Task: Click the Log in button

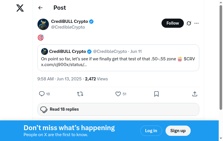Action: point(151,131)
